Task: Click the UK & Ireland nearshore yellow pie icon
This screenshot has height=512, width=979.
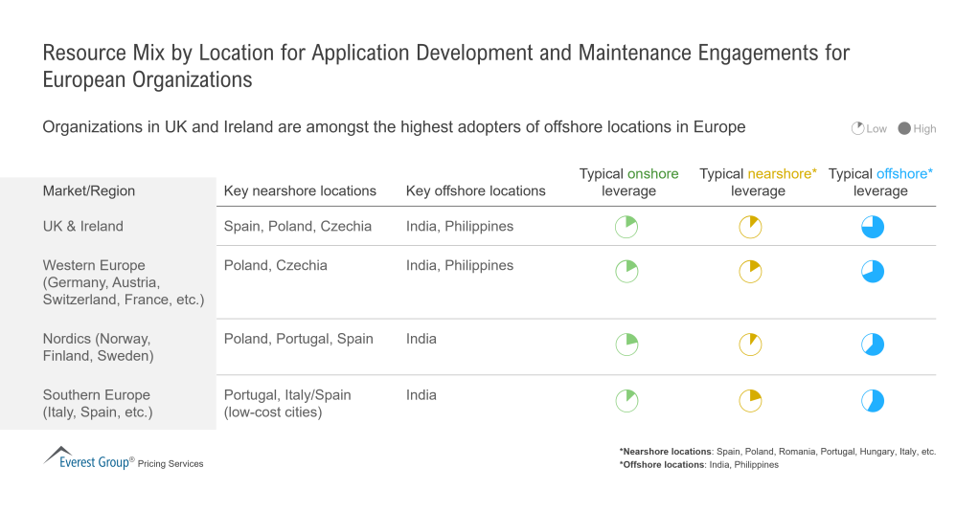Action: pyautogui.click(x=750, y=227)
